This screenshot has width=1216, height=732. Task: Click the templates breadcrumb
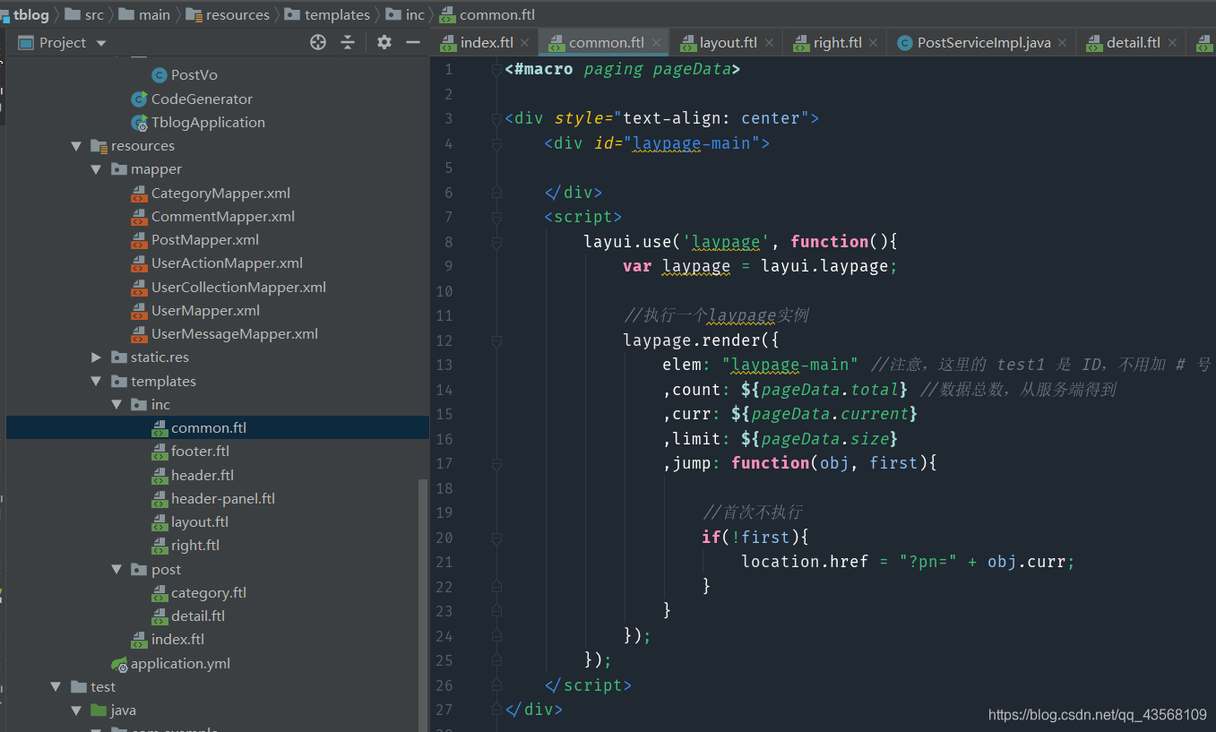327,14
